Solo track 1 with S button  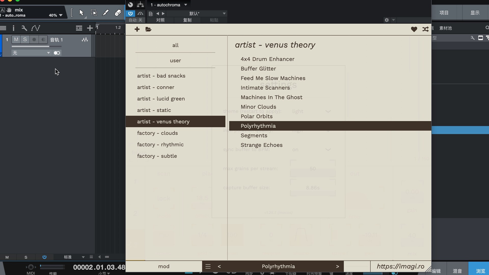(25, 39)
